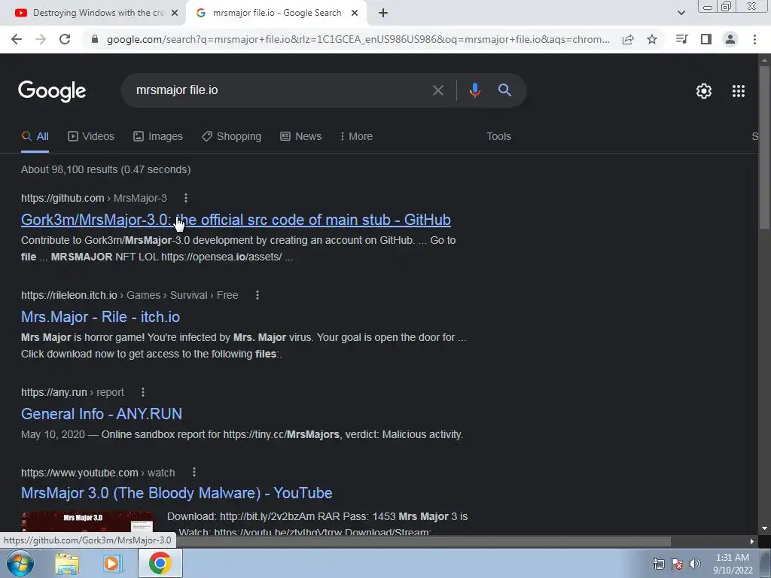This screenshot has width=771, height=578.
Task: Reload the current page
Action: 65,39
